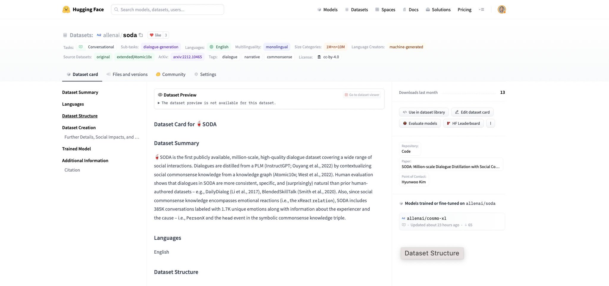
Task: Expand the dataset preview not available message
Action: pyautogui.click(x=217, y=103)
